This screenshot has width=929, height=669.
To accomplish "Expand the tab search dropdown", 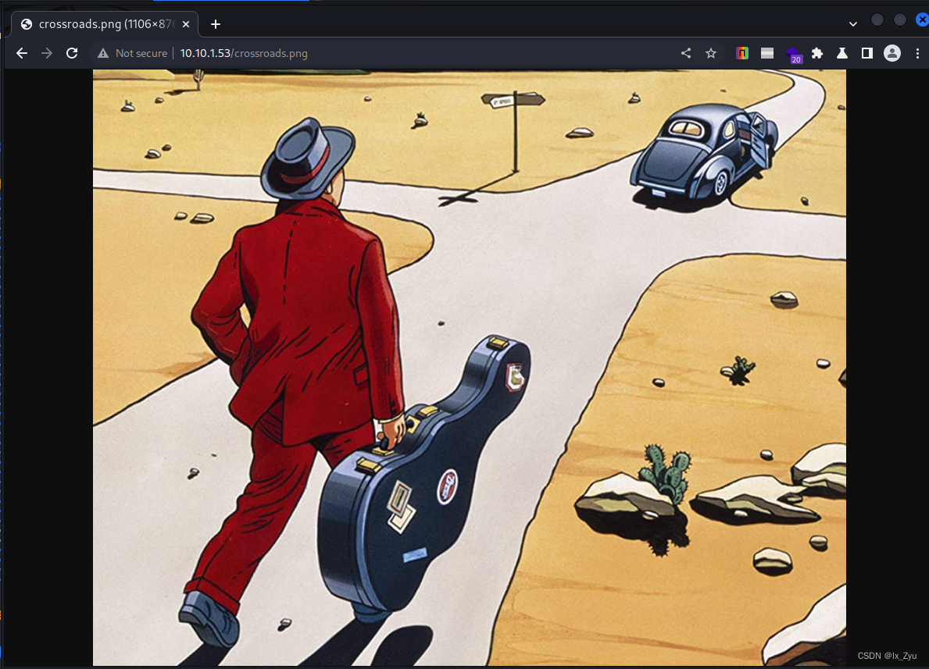I will [x=852, y=24].
